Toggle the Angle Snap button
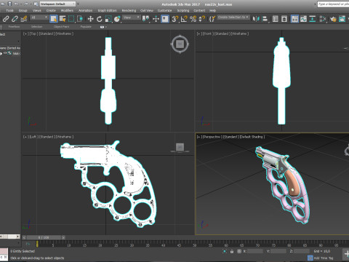349x262 pixels. [184, 19]
